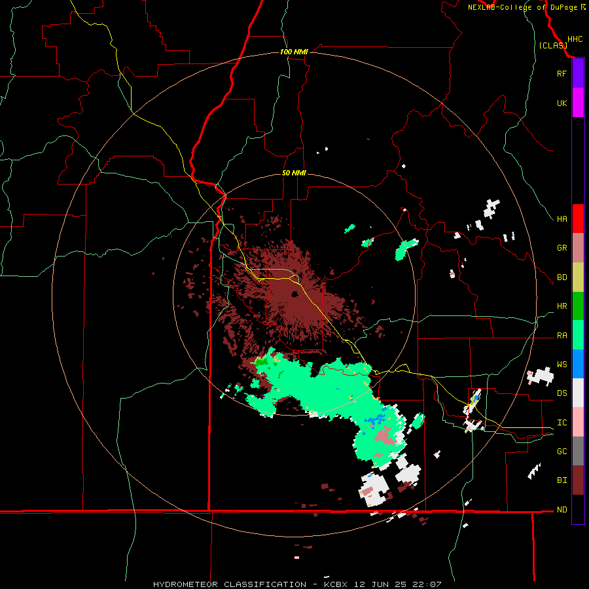
Task: Click the 100 NMI range ring label
Action: 294,52
